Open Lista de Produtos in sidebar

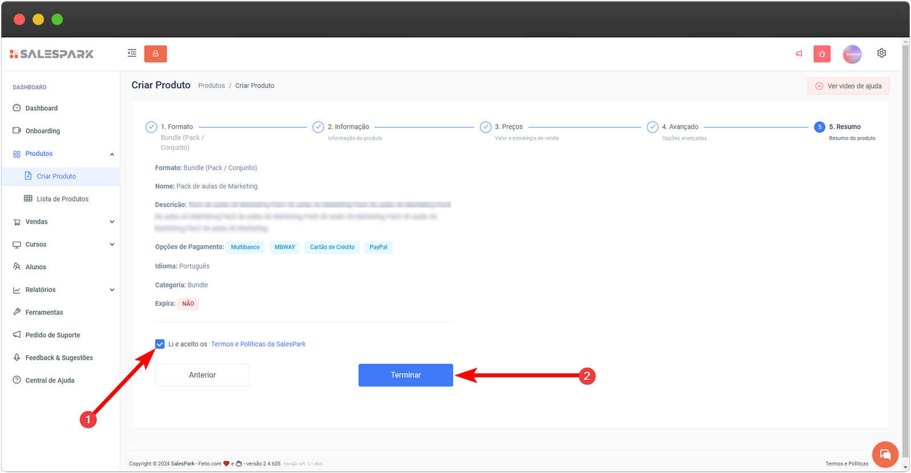tap(62, 199)
